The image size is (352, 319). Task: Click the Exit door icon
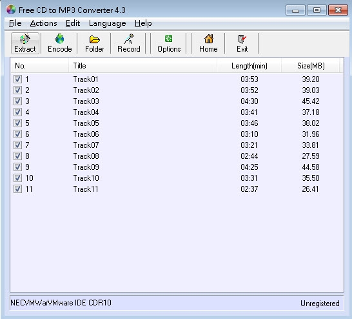(242, 39)
